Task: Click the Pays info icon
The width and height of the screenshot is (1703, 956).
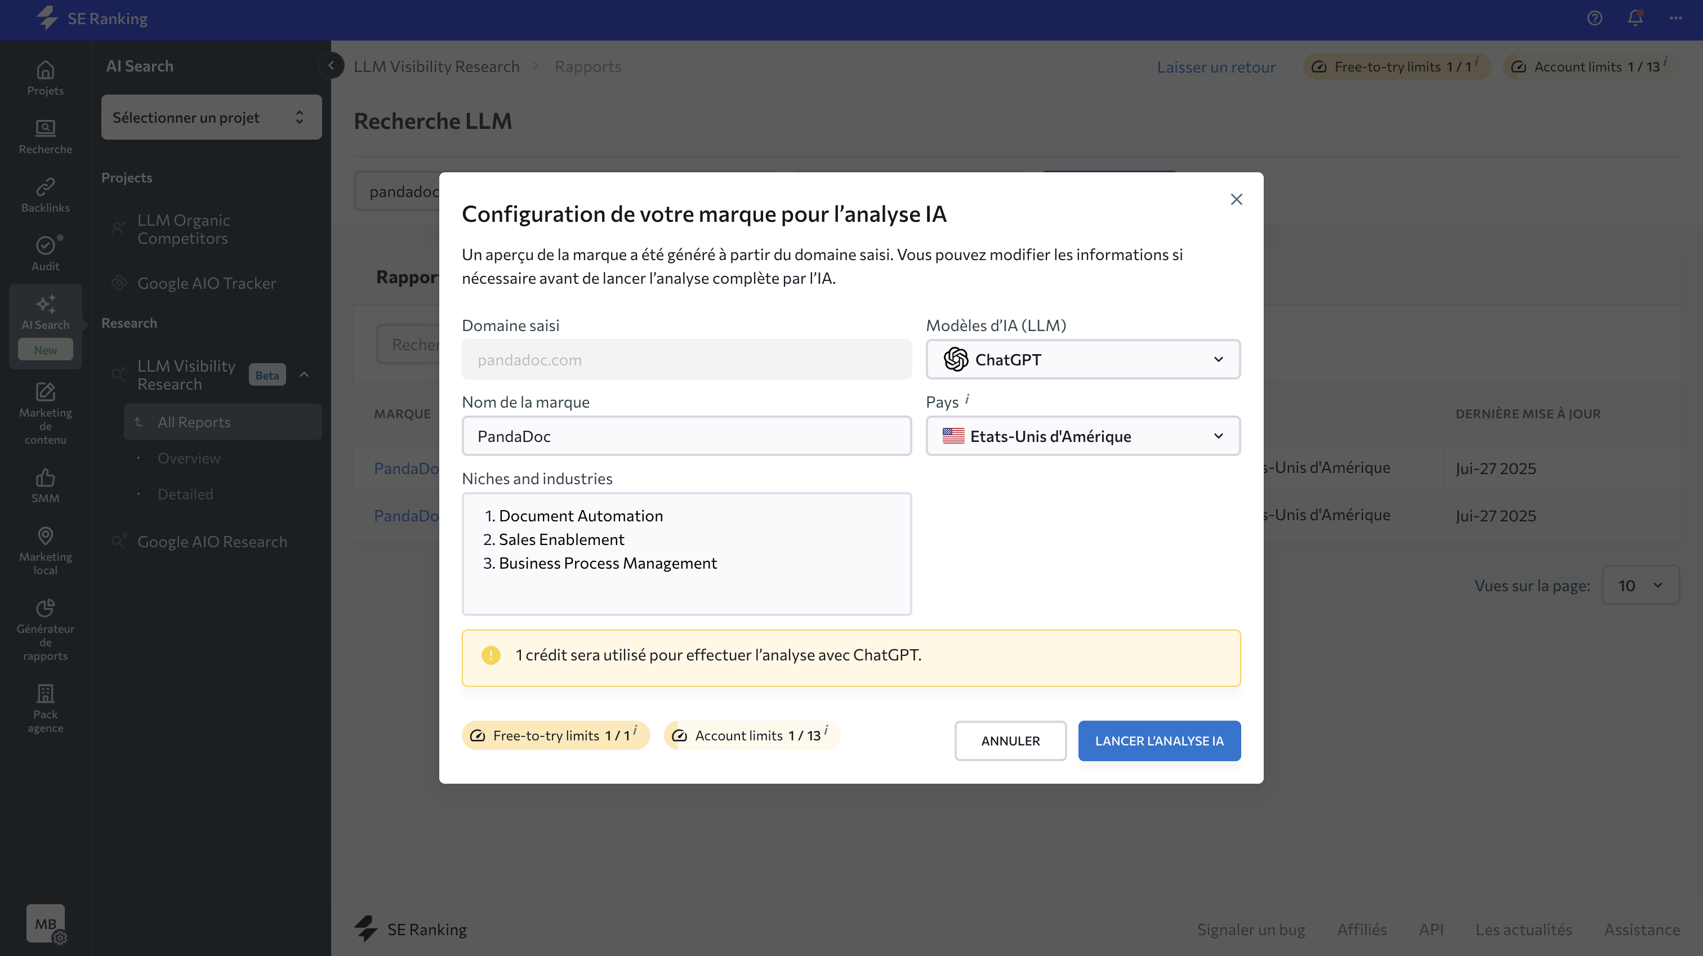Action: click(x=967, y=399)
